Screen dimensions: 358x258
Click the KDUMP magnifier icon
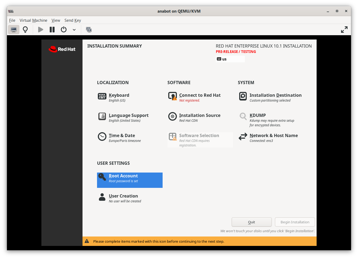coord(243,116)
